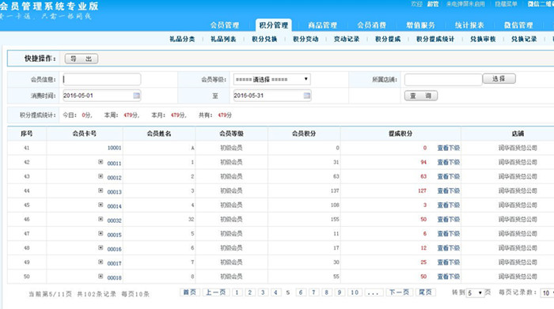Screen dimensions: 554x309
Task: Go to page 1 in pagination
Action: [x=237, y=292]
